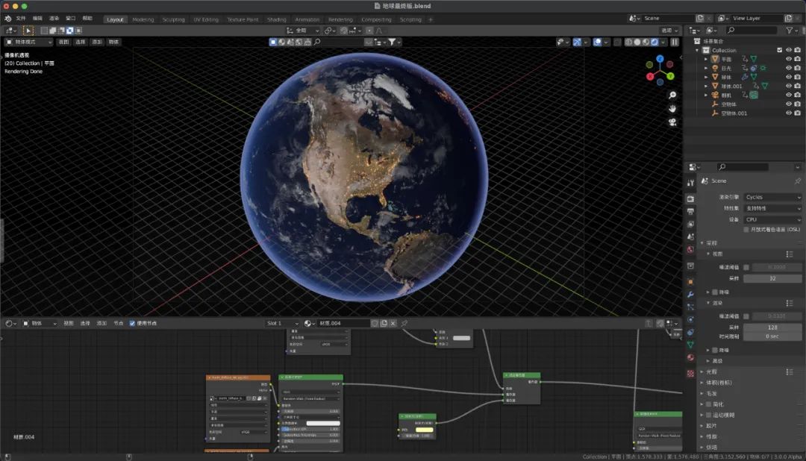Enable 开放式着色语言 (OSL) checkbox

746,230
